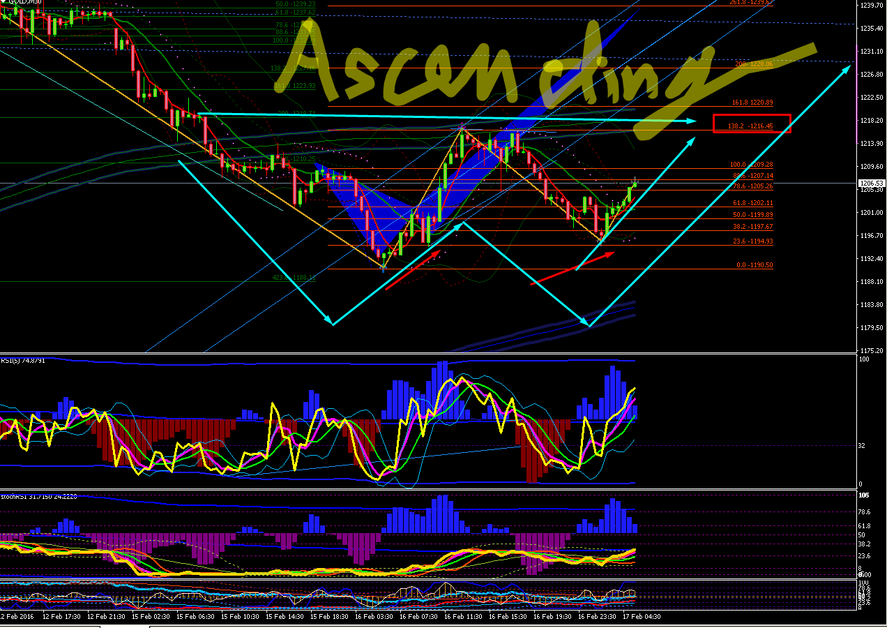
Task: Click the 32 level on RSI scale
Action: (x=863, y=445)
